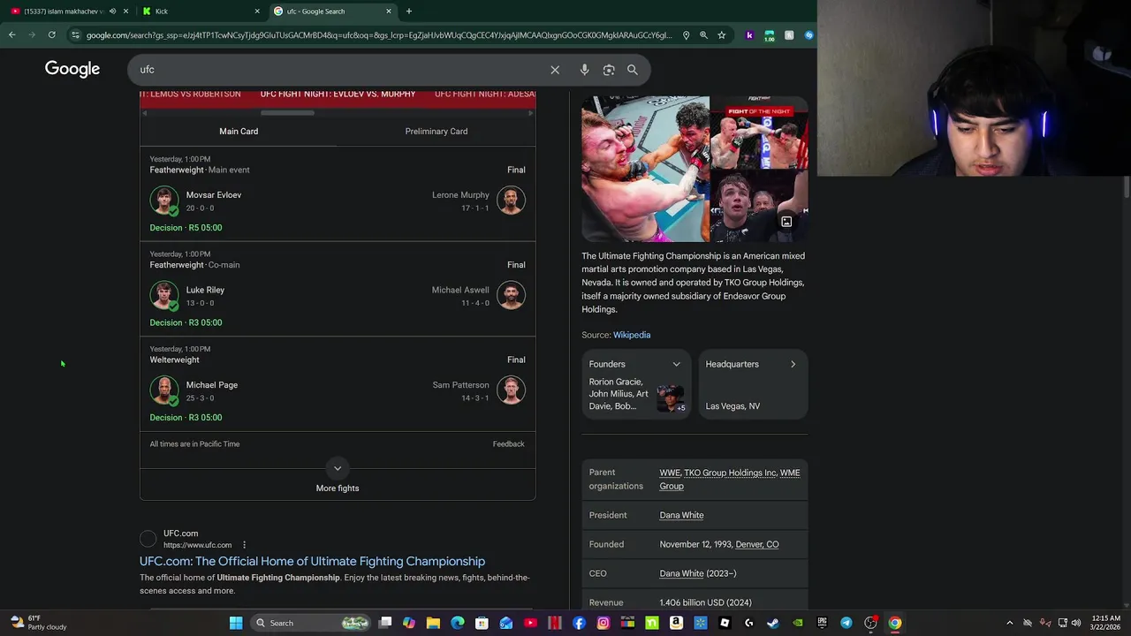The width and height of the screenshot is (1131, 636).
Task: Open Telegram from the taskbar
Action: click(x=846, y=623)
